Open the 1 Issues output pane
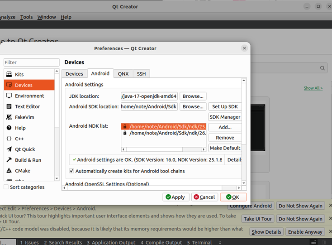This screenshot has height=245, width=332. [x=29, y=242]
